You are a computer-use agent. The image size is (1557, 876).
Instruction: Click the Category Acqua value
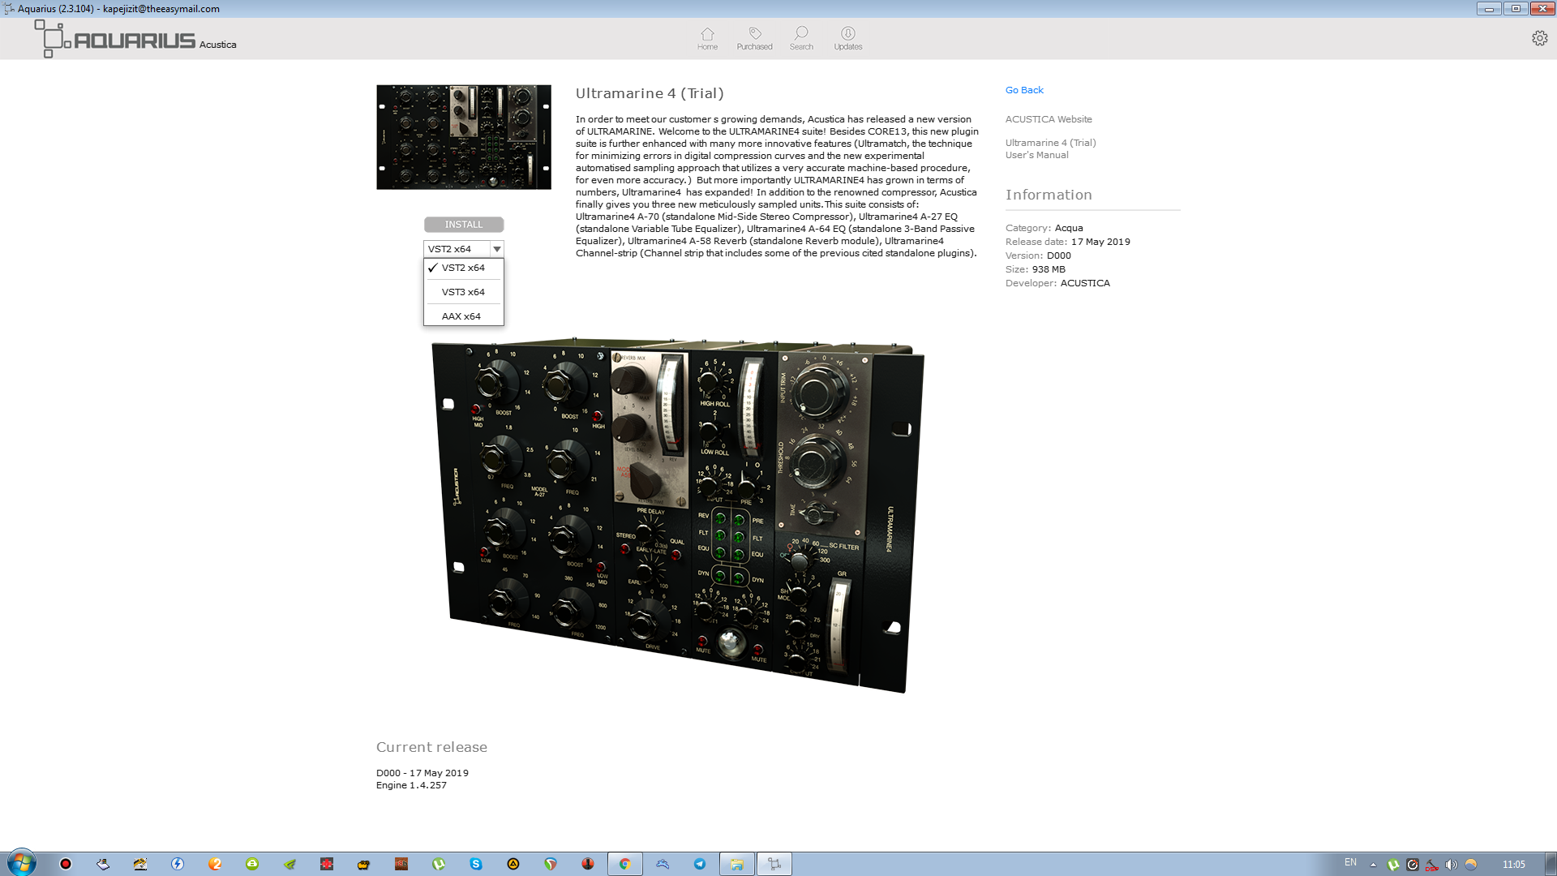pos(1068,228)
